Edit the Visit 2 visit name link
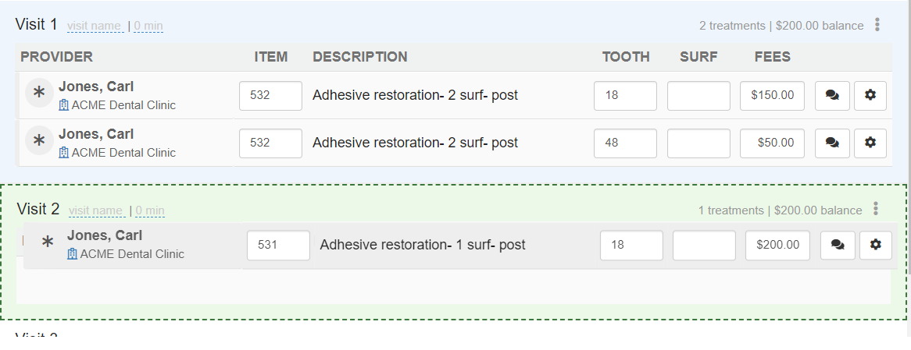The image size is (911, 350). point(97,210)
